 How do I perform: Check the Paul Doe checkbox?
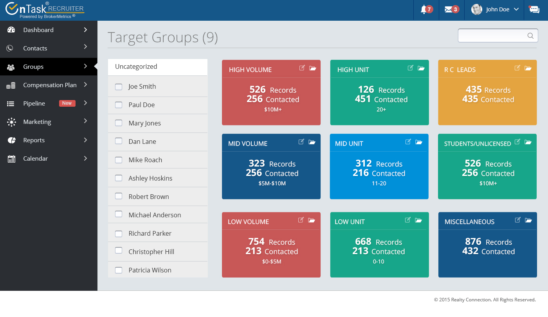click(119, 105)
